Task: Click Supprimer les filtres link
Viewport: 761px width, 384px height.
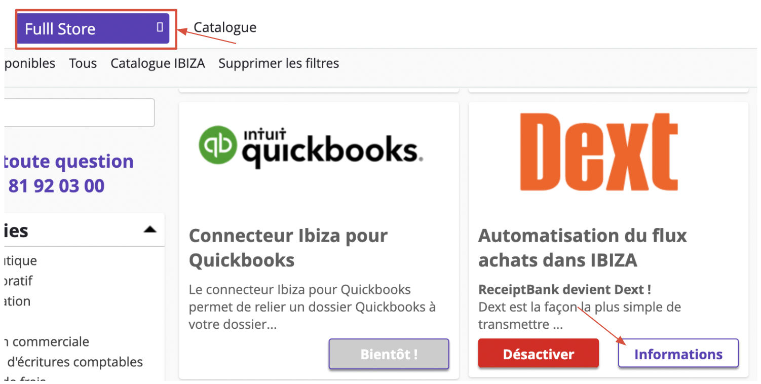Action: (x=279, y=63)
